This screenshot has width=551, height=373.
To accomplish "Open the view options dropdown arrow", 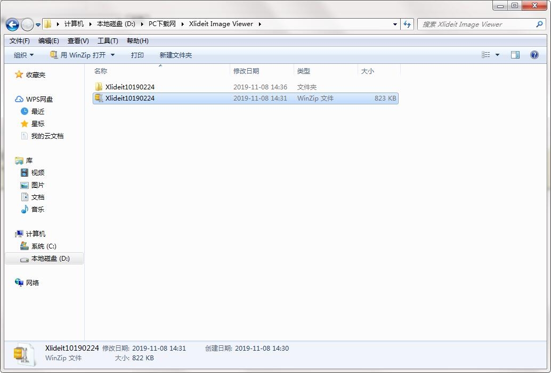I will click(497, 55).
